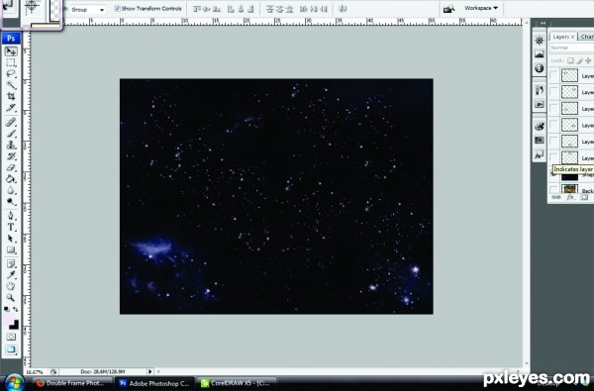Switch to the Channels tab
The image size is (594, 391).
point(586,37)
